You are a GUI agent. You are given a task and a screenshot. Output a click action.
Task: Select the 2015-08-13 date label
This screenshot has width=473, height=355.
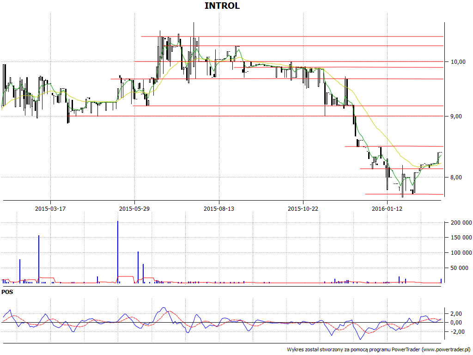click(x=218, y=208)
